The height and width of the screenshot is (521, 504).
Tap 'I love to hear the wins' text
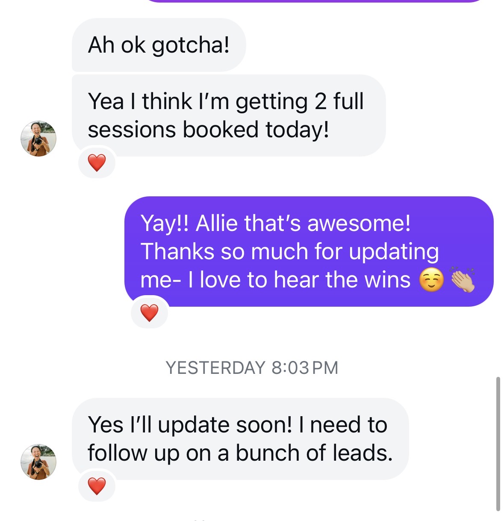point(299,280)
